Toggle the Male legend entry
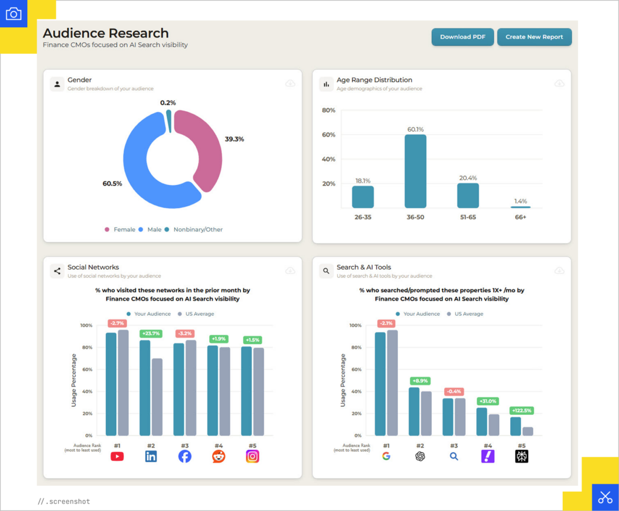619x511 pixels. [150, 229]
